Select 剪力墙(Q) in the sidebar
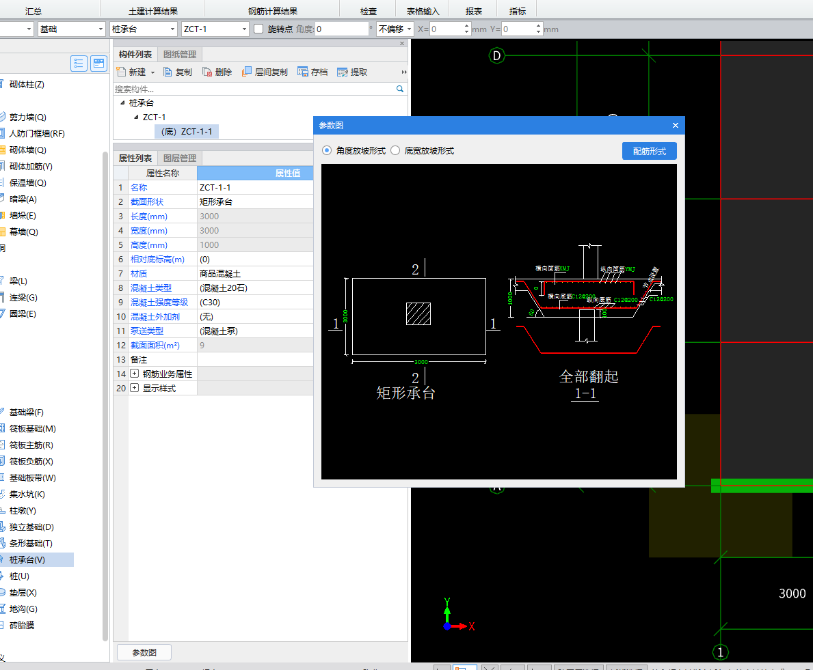 pyautogui.click(x=27, y=117)
